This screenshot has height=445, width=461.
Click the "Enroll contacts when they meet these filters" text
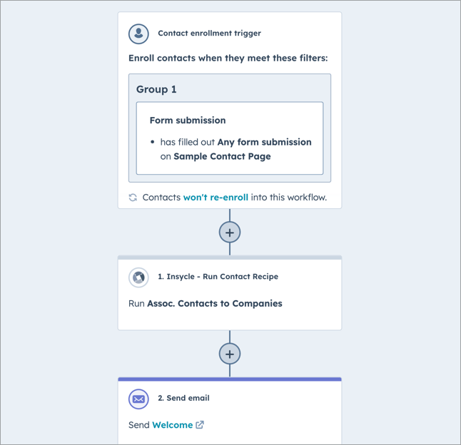pos(228,58)
